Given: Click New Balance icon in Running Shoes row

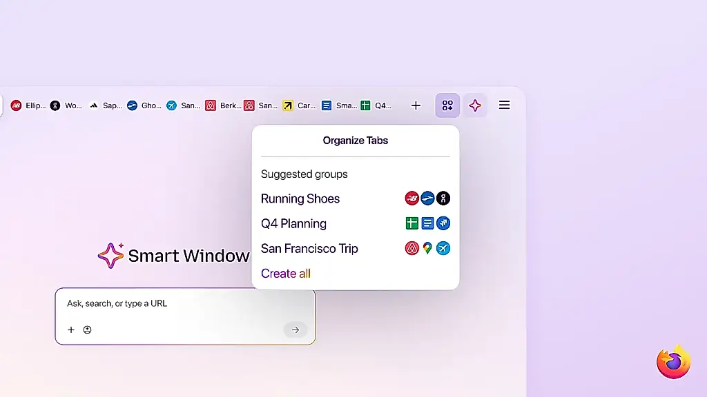Looking at the screenshot, I should [x=411, y=198].
